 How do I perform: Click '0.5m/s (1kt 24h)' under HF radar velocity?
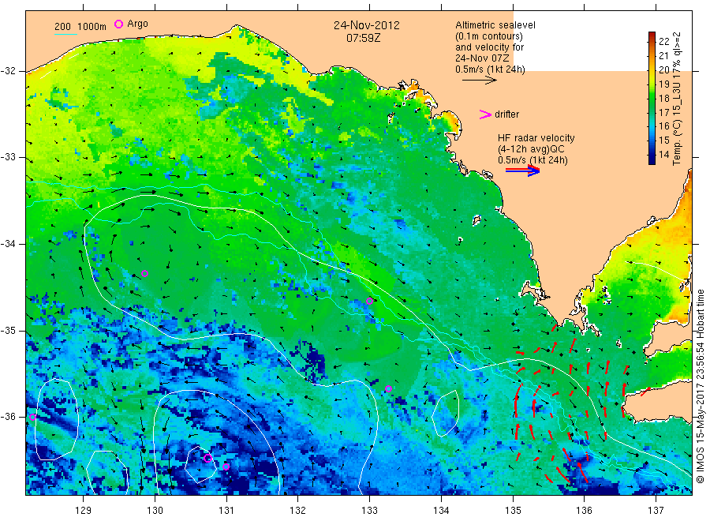pos(532,160)
